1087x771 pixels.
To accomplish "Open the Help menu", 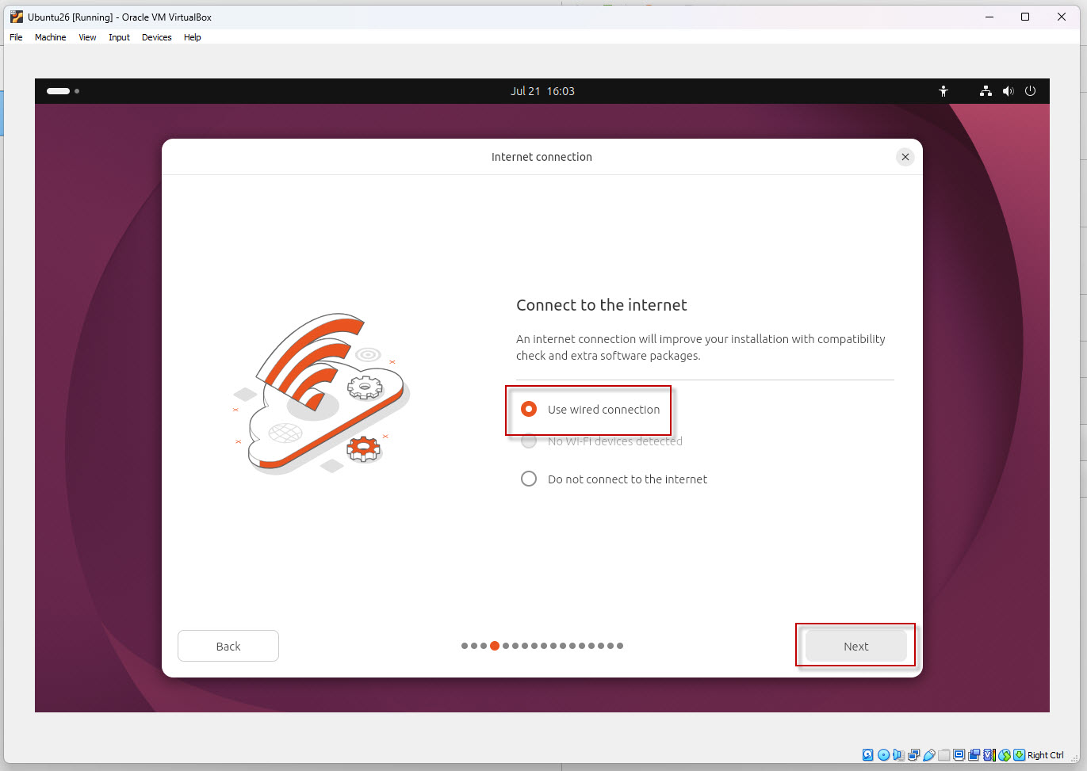I will pyautogui.click(x=192, y=37).
